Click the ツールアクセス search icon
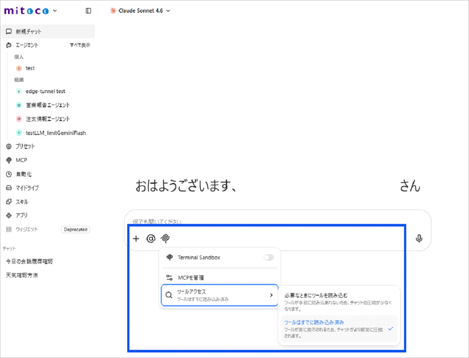469x358 pixels. pyautogui.click(x=169, y=295)
